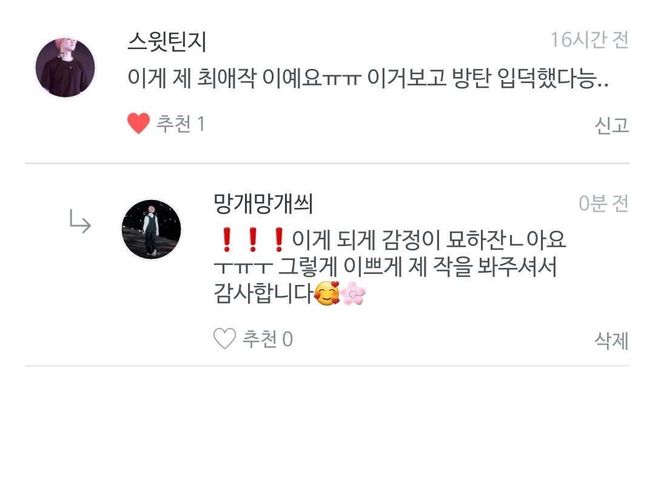Click the cherry blossom emoji
Screen dimensions: 655x491
pos(353,293)
